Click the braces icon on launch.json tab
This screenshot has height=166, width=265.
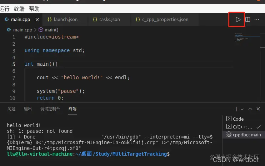[50, 19]
